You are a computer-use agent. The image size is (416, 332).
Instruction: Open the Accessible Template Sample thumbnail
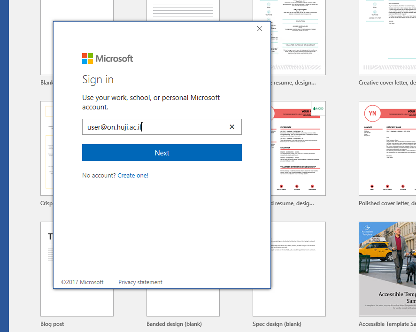(387, 269)
